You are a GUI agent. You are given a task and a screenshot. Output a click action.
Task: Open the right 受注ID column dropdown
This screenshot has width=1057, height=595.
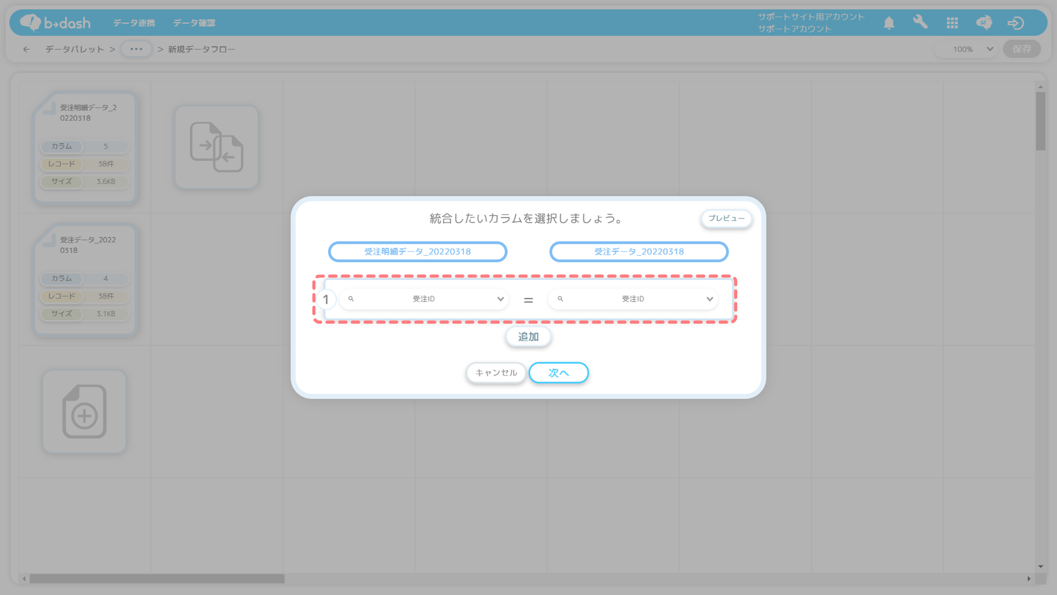[x=633, y=299]
